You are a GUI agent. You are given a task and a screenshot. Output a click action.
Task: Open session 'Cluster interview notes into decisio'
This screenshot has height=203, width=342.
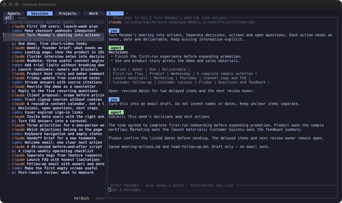tap(54, 56)
